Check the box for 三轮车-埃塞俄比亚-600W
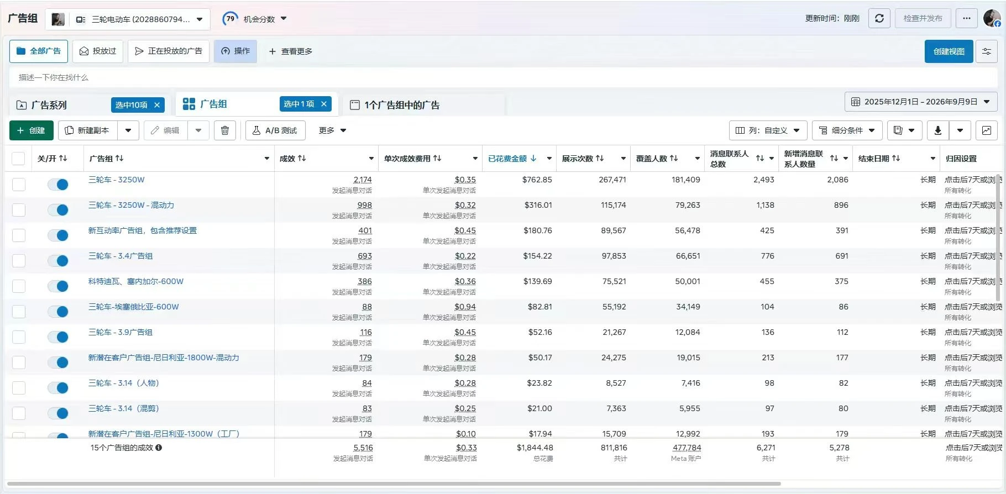 pyautogui.click(x=19, y=312)
